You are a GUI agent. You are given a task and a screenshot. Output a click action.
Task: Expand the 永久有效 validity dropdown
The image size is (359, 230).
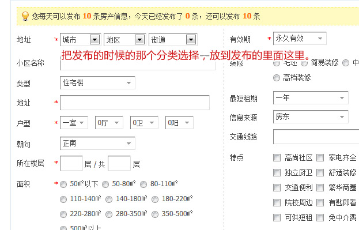coord(300,38)
